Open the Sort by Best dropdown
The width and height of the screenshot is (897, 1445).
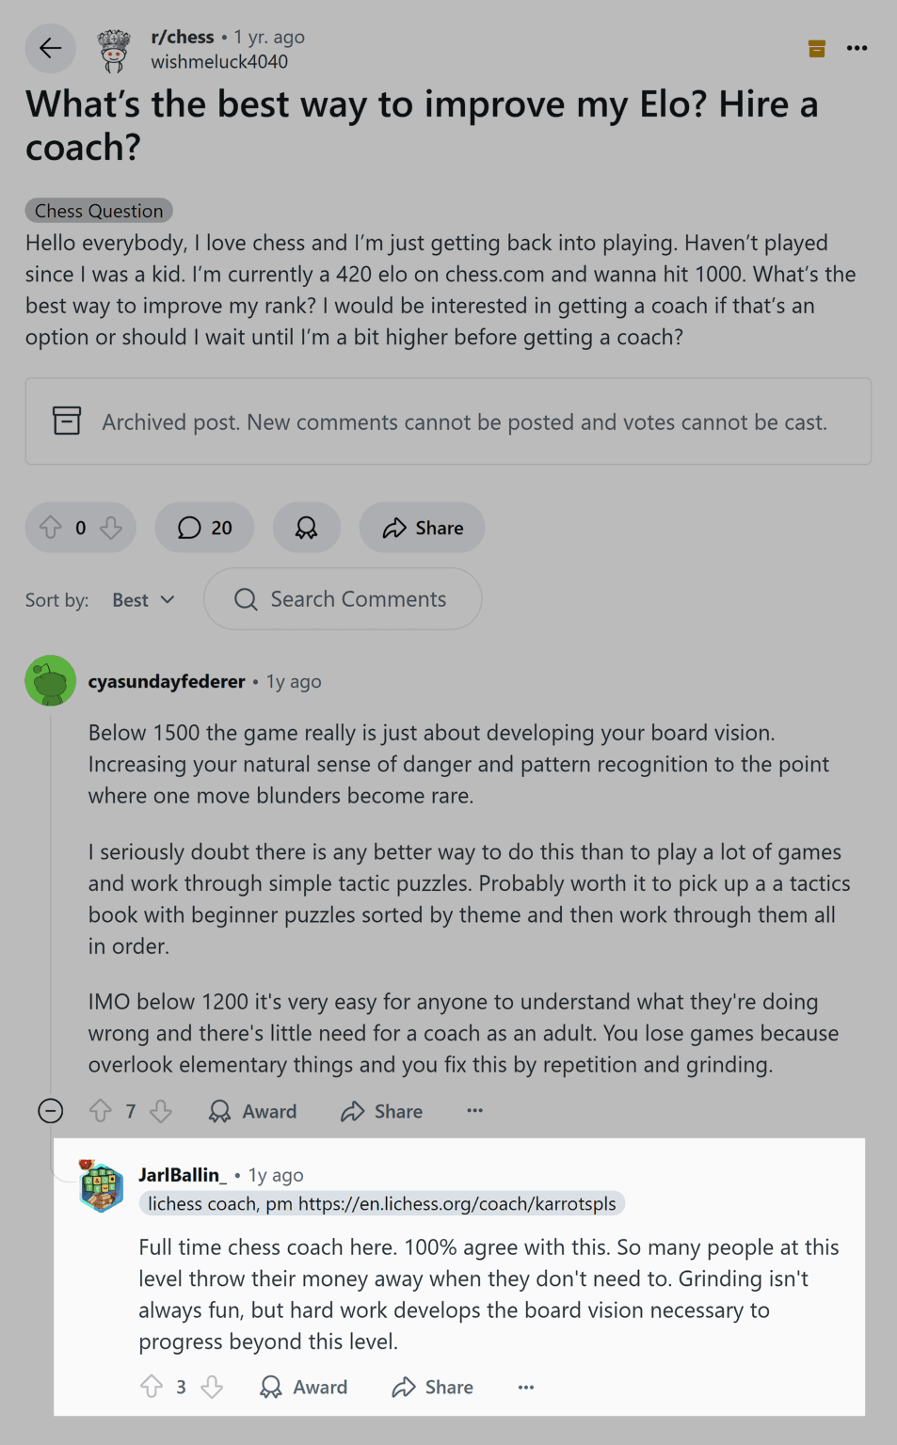(141, 599)
